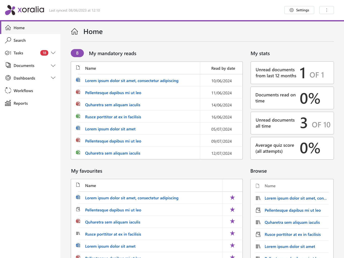Toggle the star for favourite Quharetra sem aliquam

pyautogui.click(x=232, y=221)
